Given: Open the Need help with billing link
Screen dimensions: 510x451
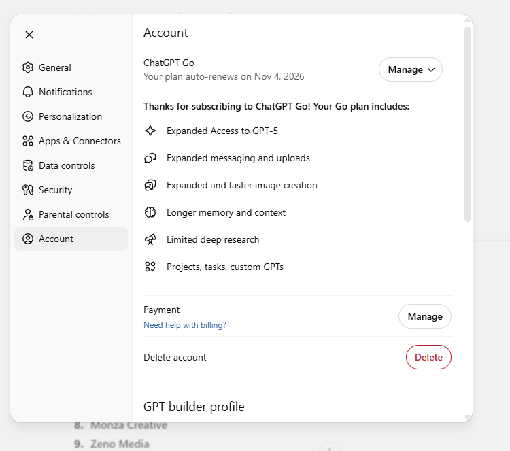Looking at the screenshot, I should pyautogui.click(x=185, y=325).
